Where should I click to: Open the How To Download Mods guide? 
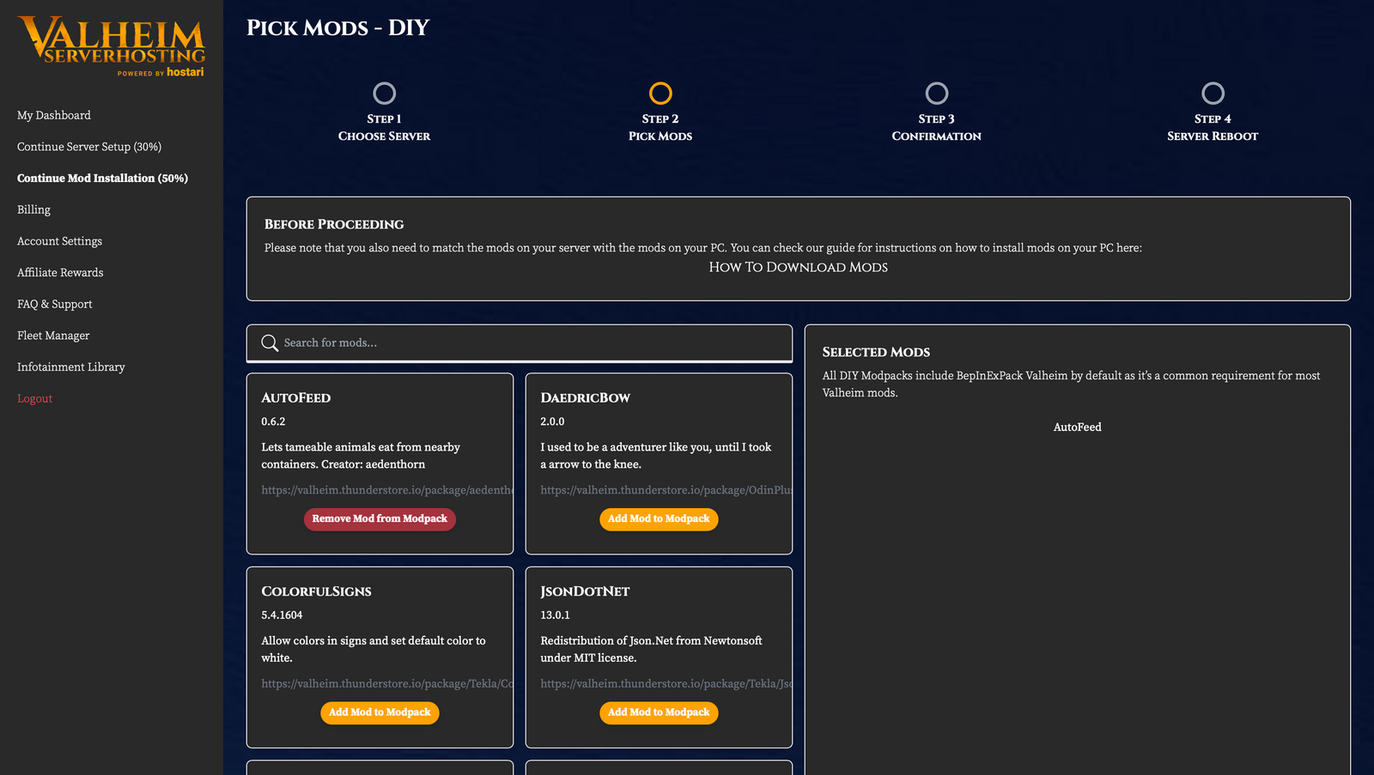798,267
